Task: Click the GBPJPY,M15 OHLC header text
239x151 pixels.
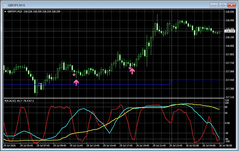Action: tap(34, 12)
